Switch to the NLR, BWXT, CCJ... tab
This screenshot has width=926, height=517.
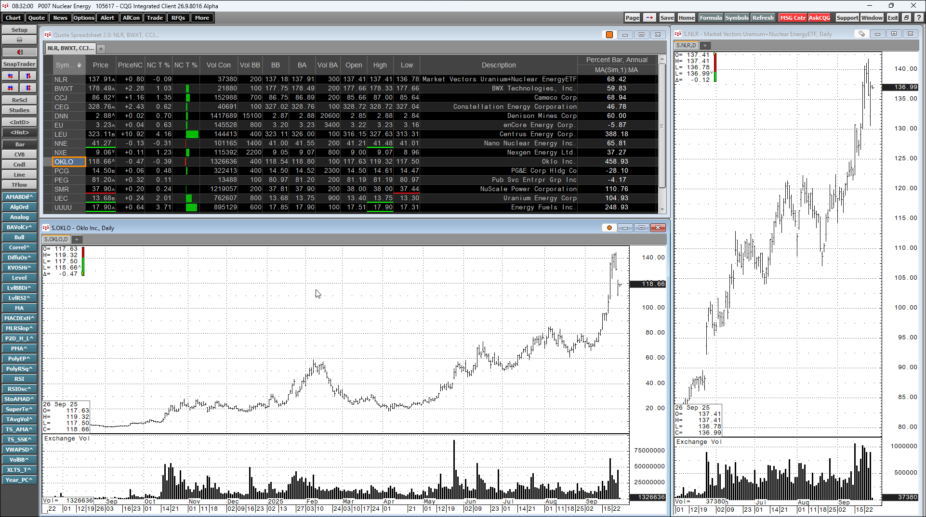tap(70, 48)
